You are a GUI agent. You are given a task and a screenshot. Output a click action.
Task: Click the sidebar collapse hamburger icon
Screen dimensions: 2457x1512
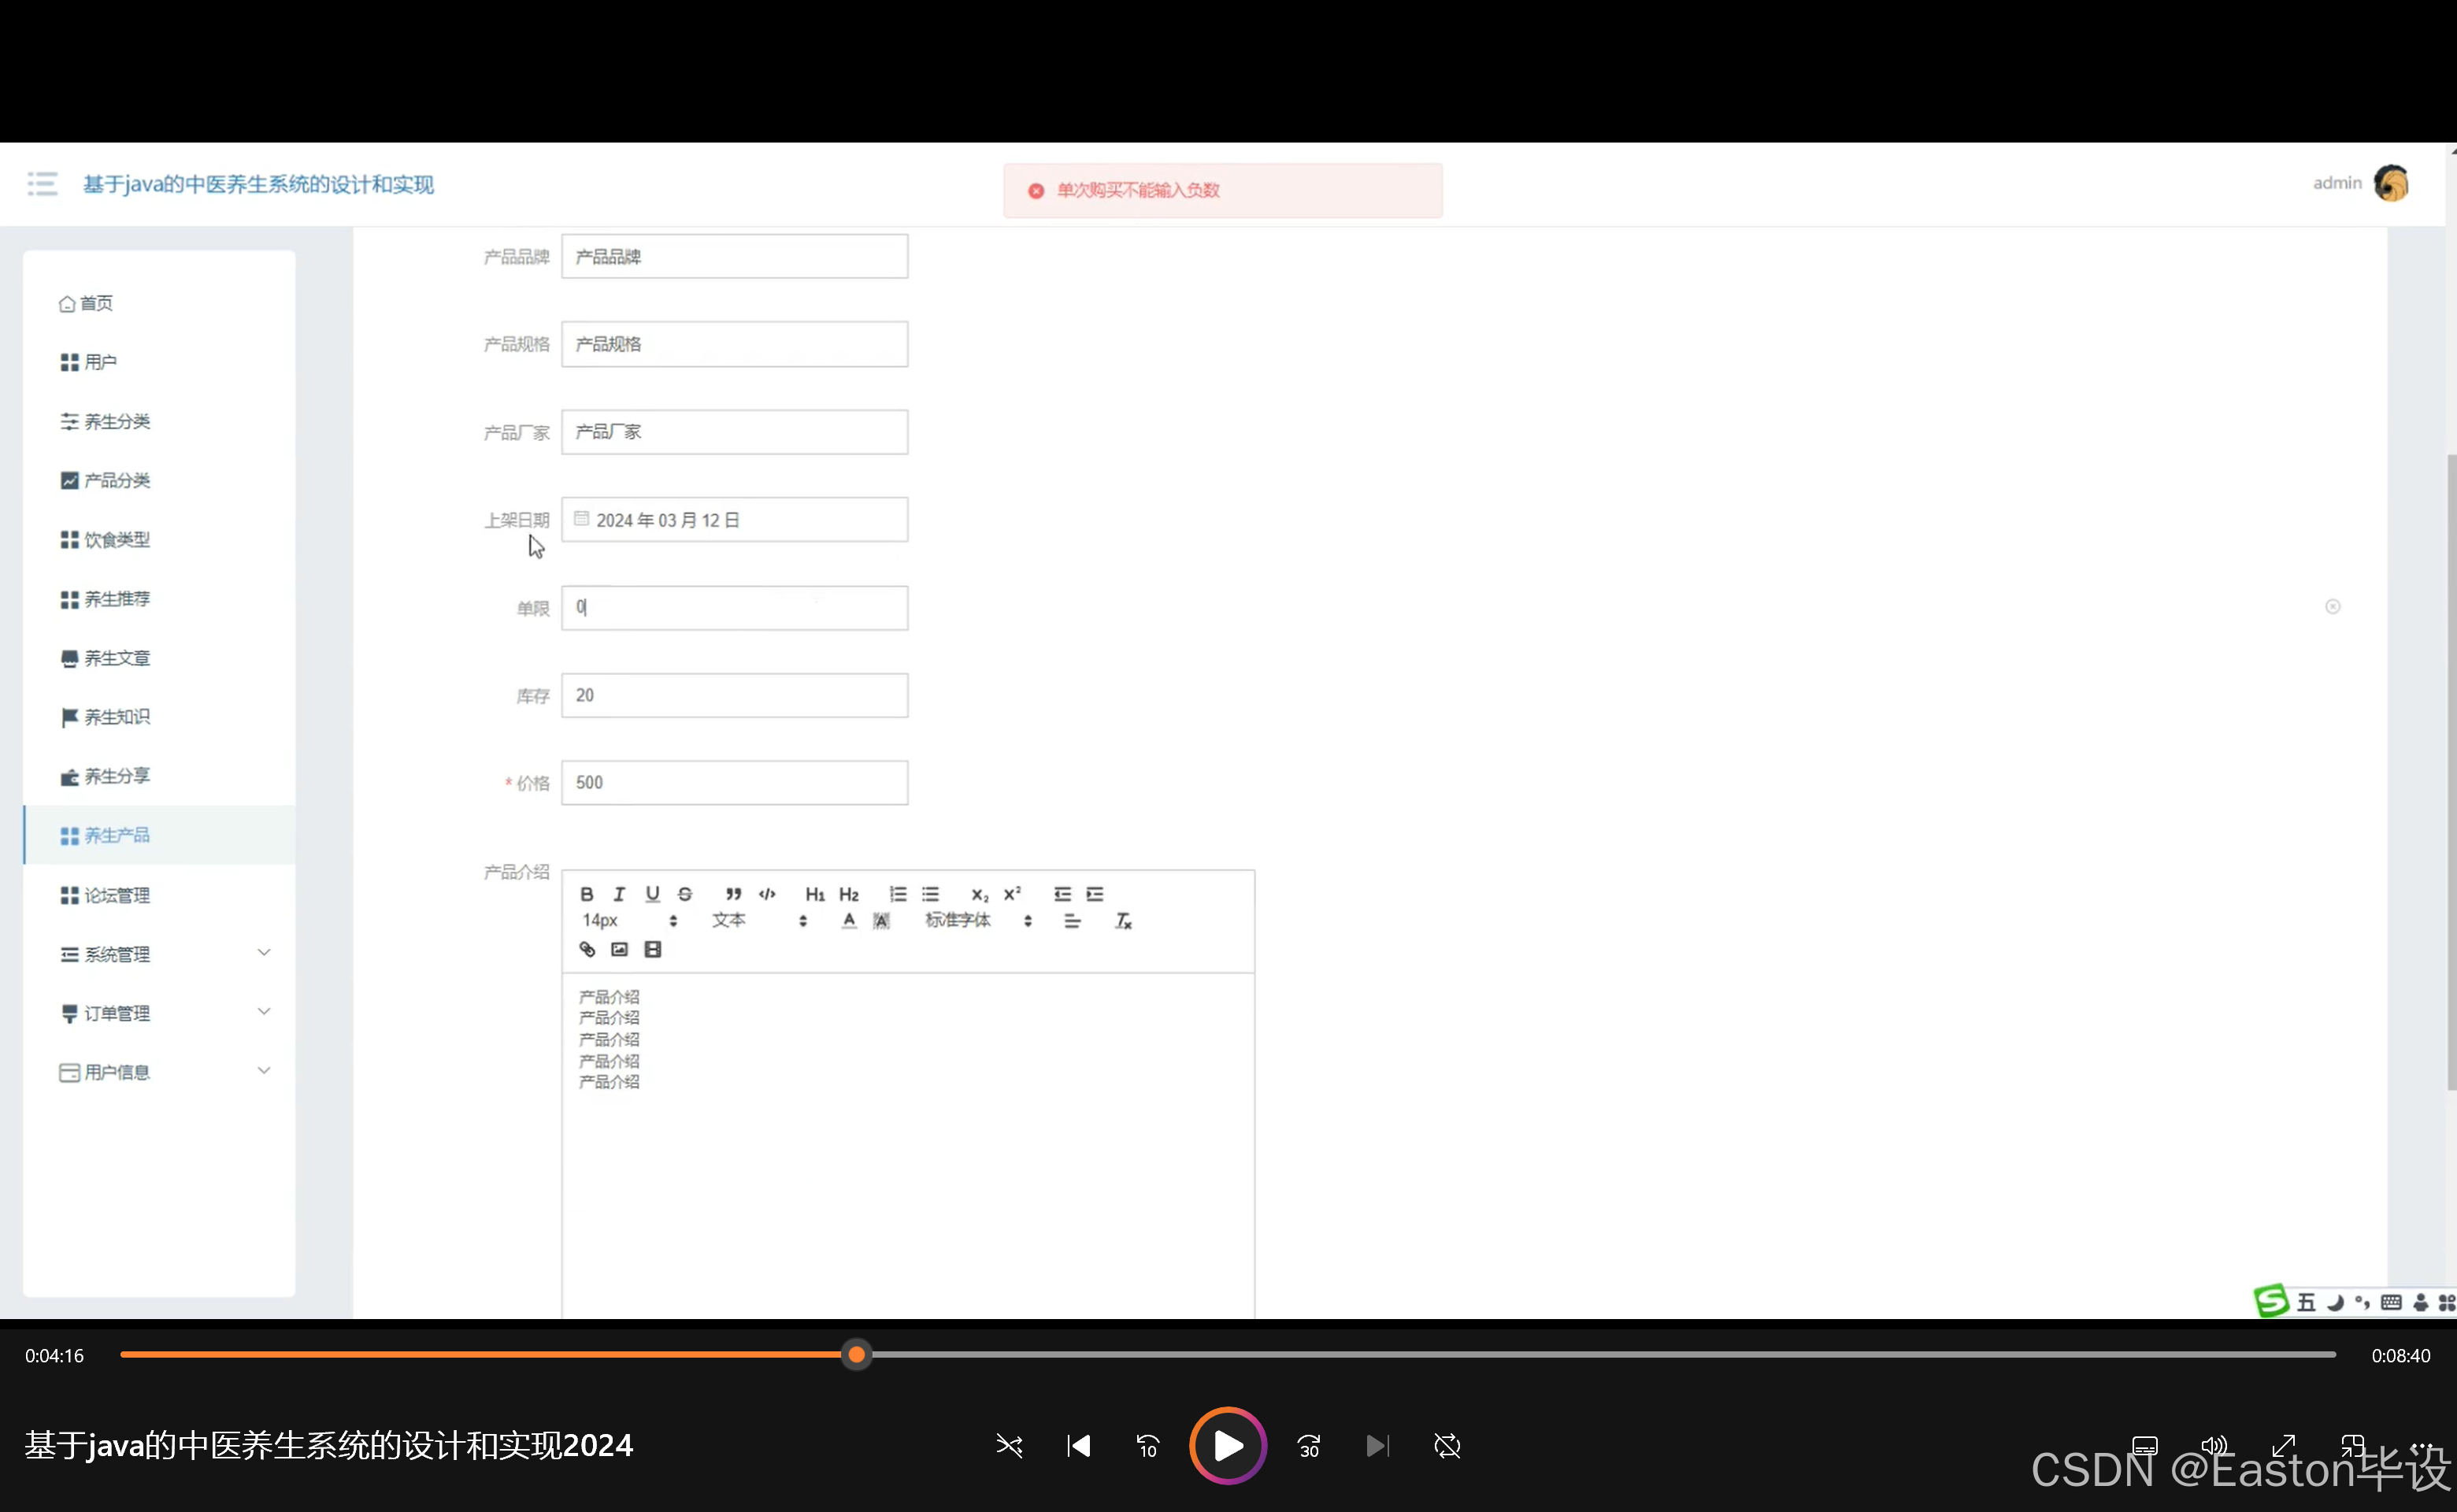coord(42,184)
